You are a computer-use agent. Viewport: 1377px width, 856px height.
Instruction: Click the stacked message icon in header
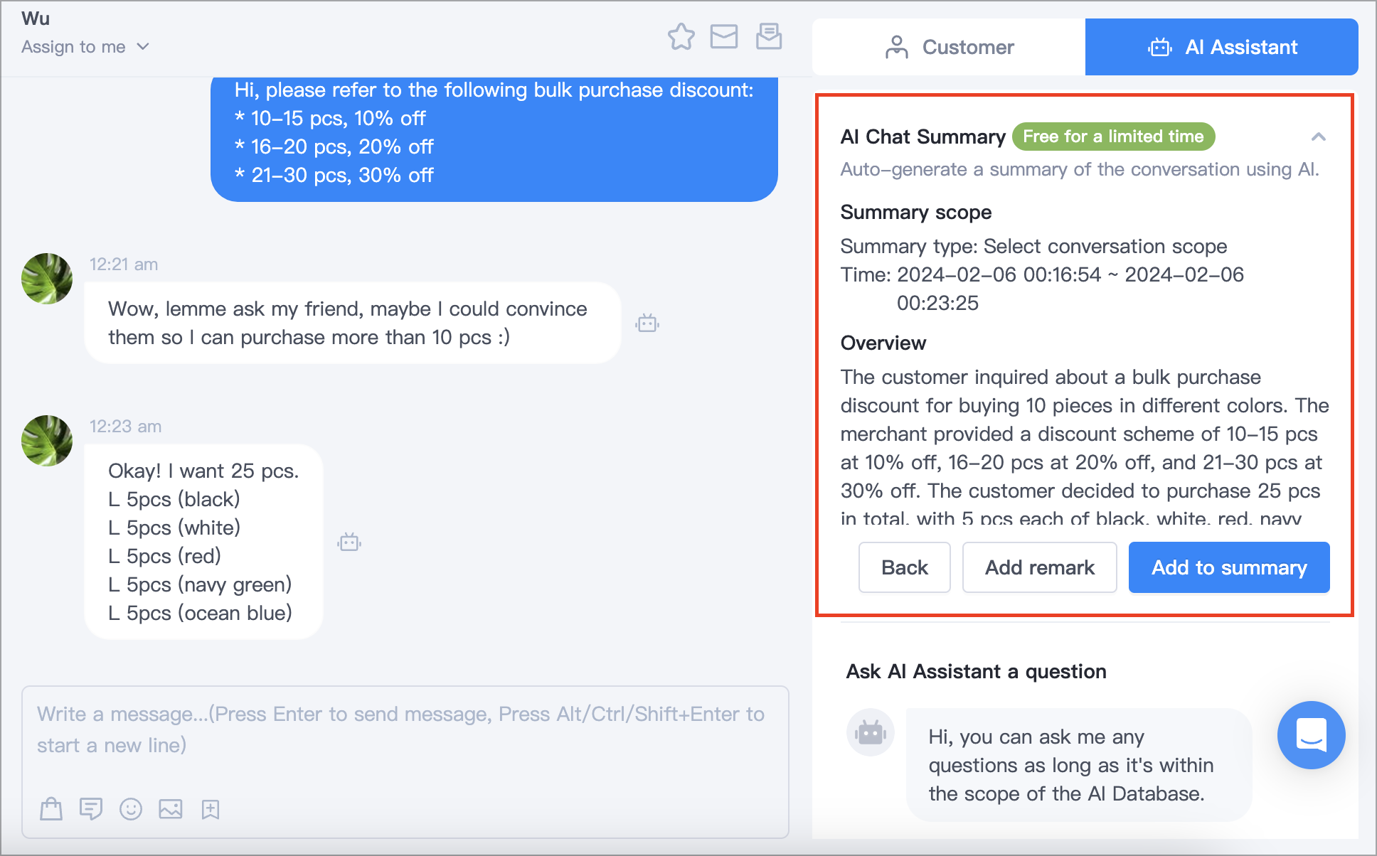(x=769, y=36)
